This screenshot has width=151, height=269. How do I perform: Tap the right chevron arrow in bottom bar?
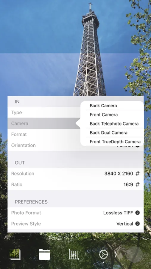(x=116, y=255)
